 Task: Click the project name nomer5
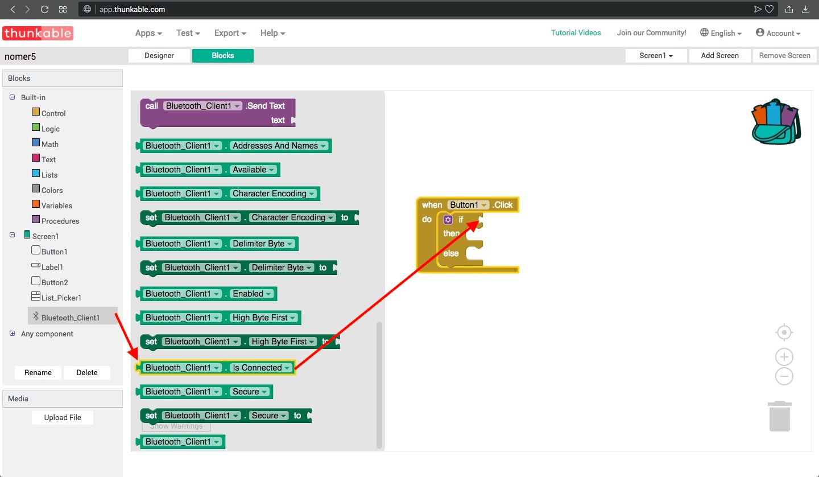click(x=20, y=56)
